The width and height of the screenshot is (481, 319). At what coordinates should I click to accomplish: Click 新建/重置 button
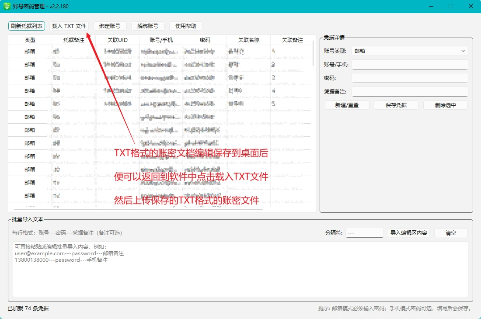pyautogui.click(x=347, y=105)
